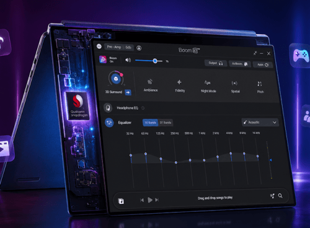Click the 125 Hz band slider handle

[161, 159]
